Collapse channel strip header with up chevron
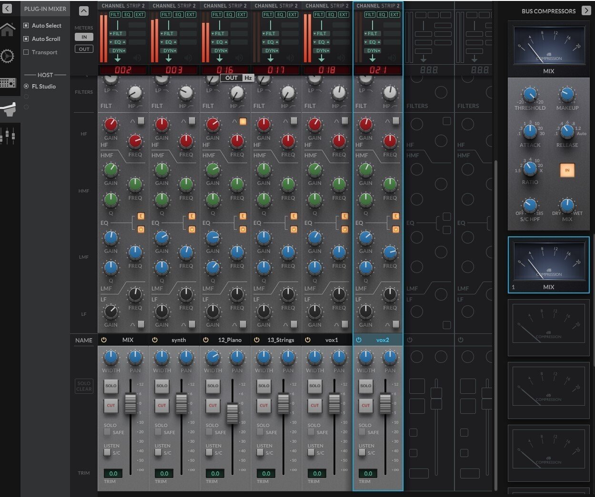595x497 pixels. [x=84, y=11]
